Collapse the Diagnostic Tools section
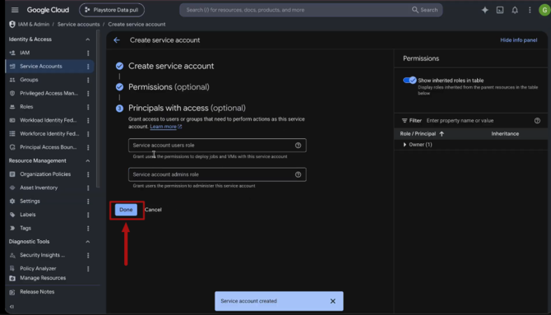551x315 pixels. point(87,242)
